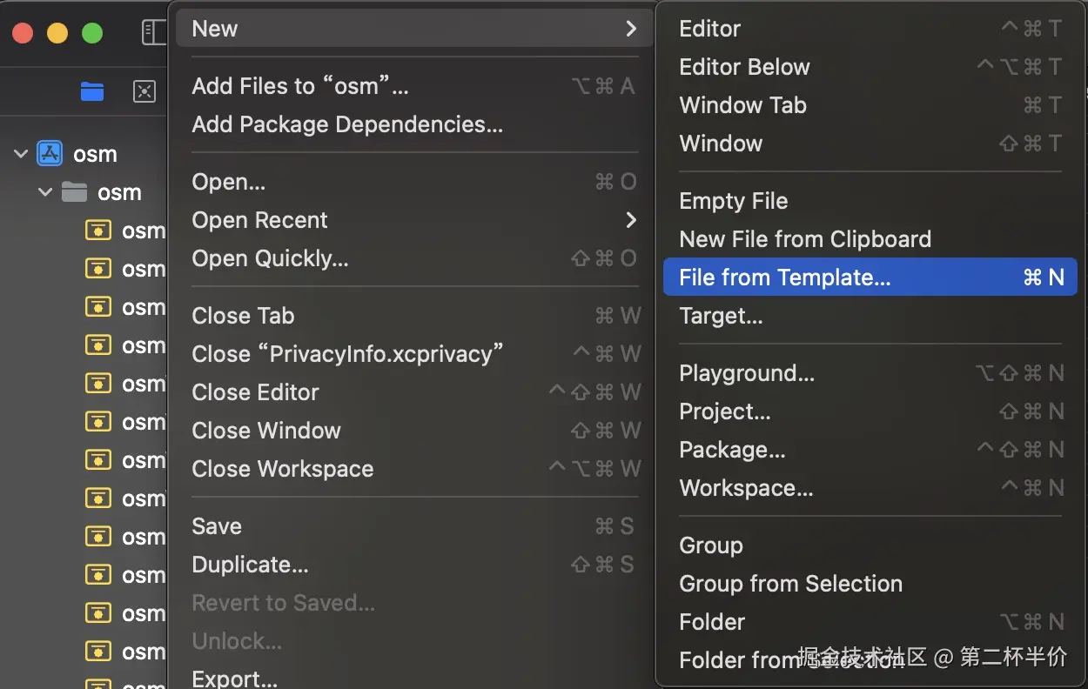Click the green zoom window button
This screenshot has width=1088, height=689.
[x=92, y=33]
